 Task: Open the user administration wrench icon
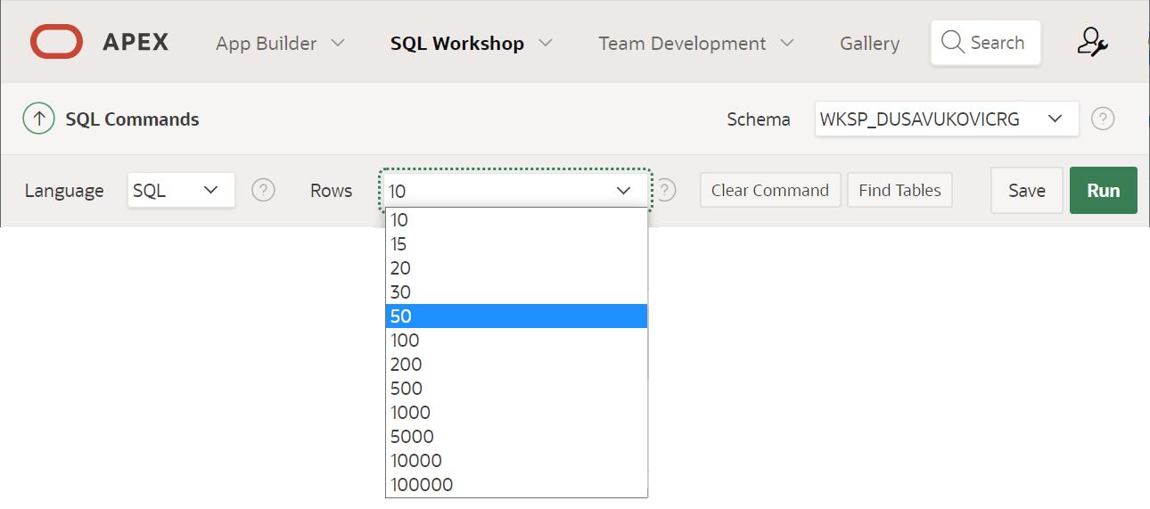[x=1091, y=42]
